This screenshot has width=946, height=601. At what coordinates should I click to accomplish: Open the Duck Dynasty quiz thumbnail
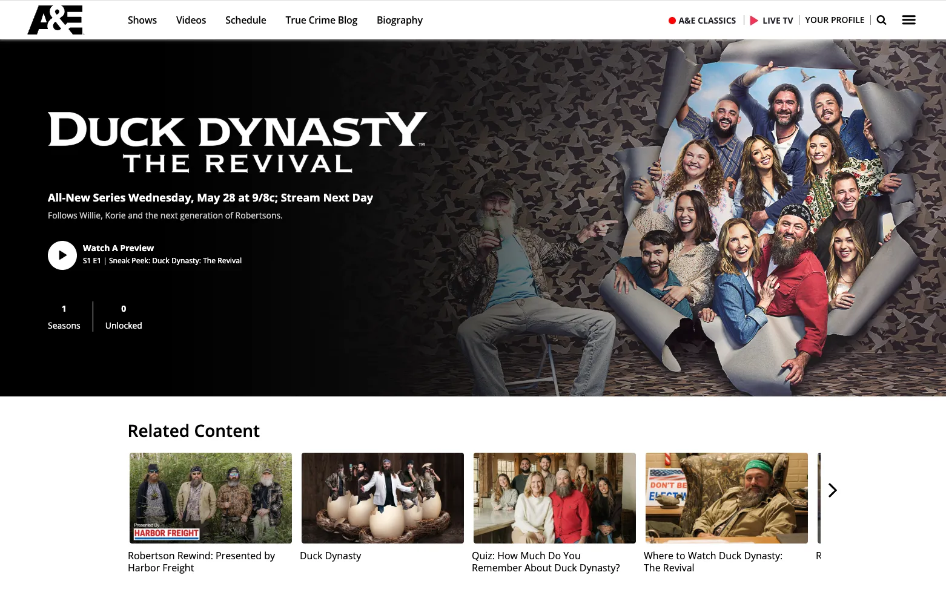(x=555, y=498)
